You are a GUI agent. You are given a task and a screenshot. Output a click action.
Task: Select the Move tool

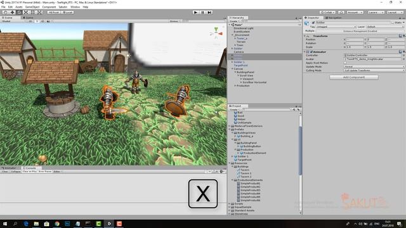point(12,12)
